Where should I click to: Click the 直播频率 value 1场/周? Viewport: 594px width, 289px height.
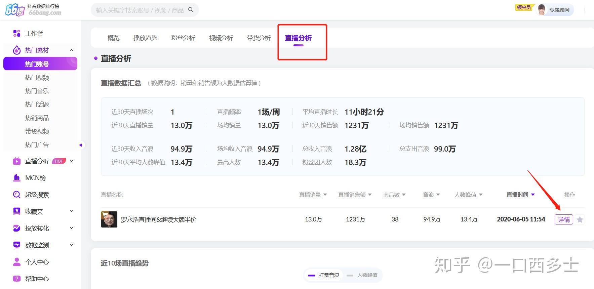tap(269, 112)
